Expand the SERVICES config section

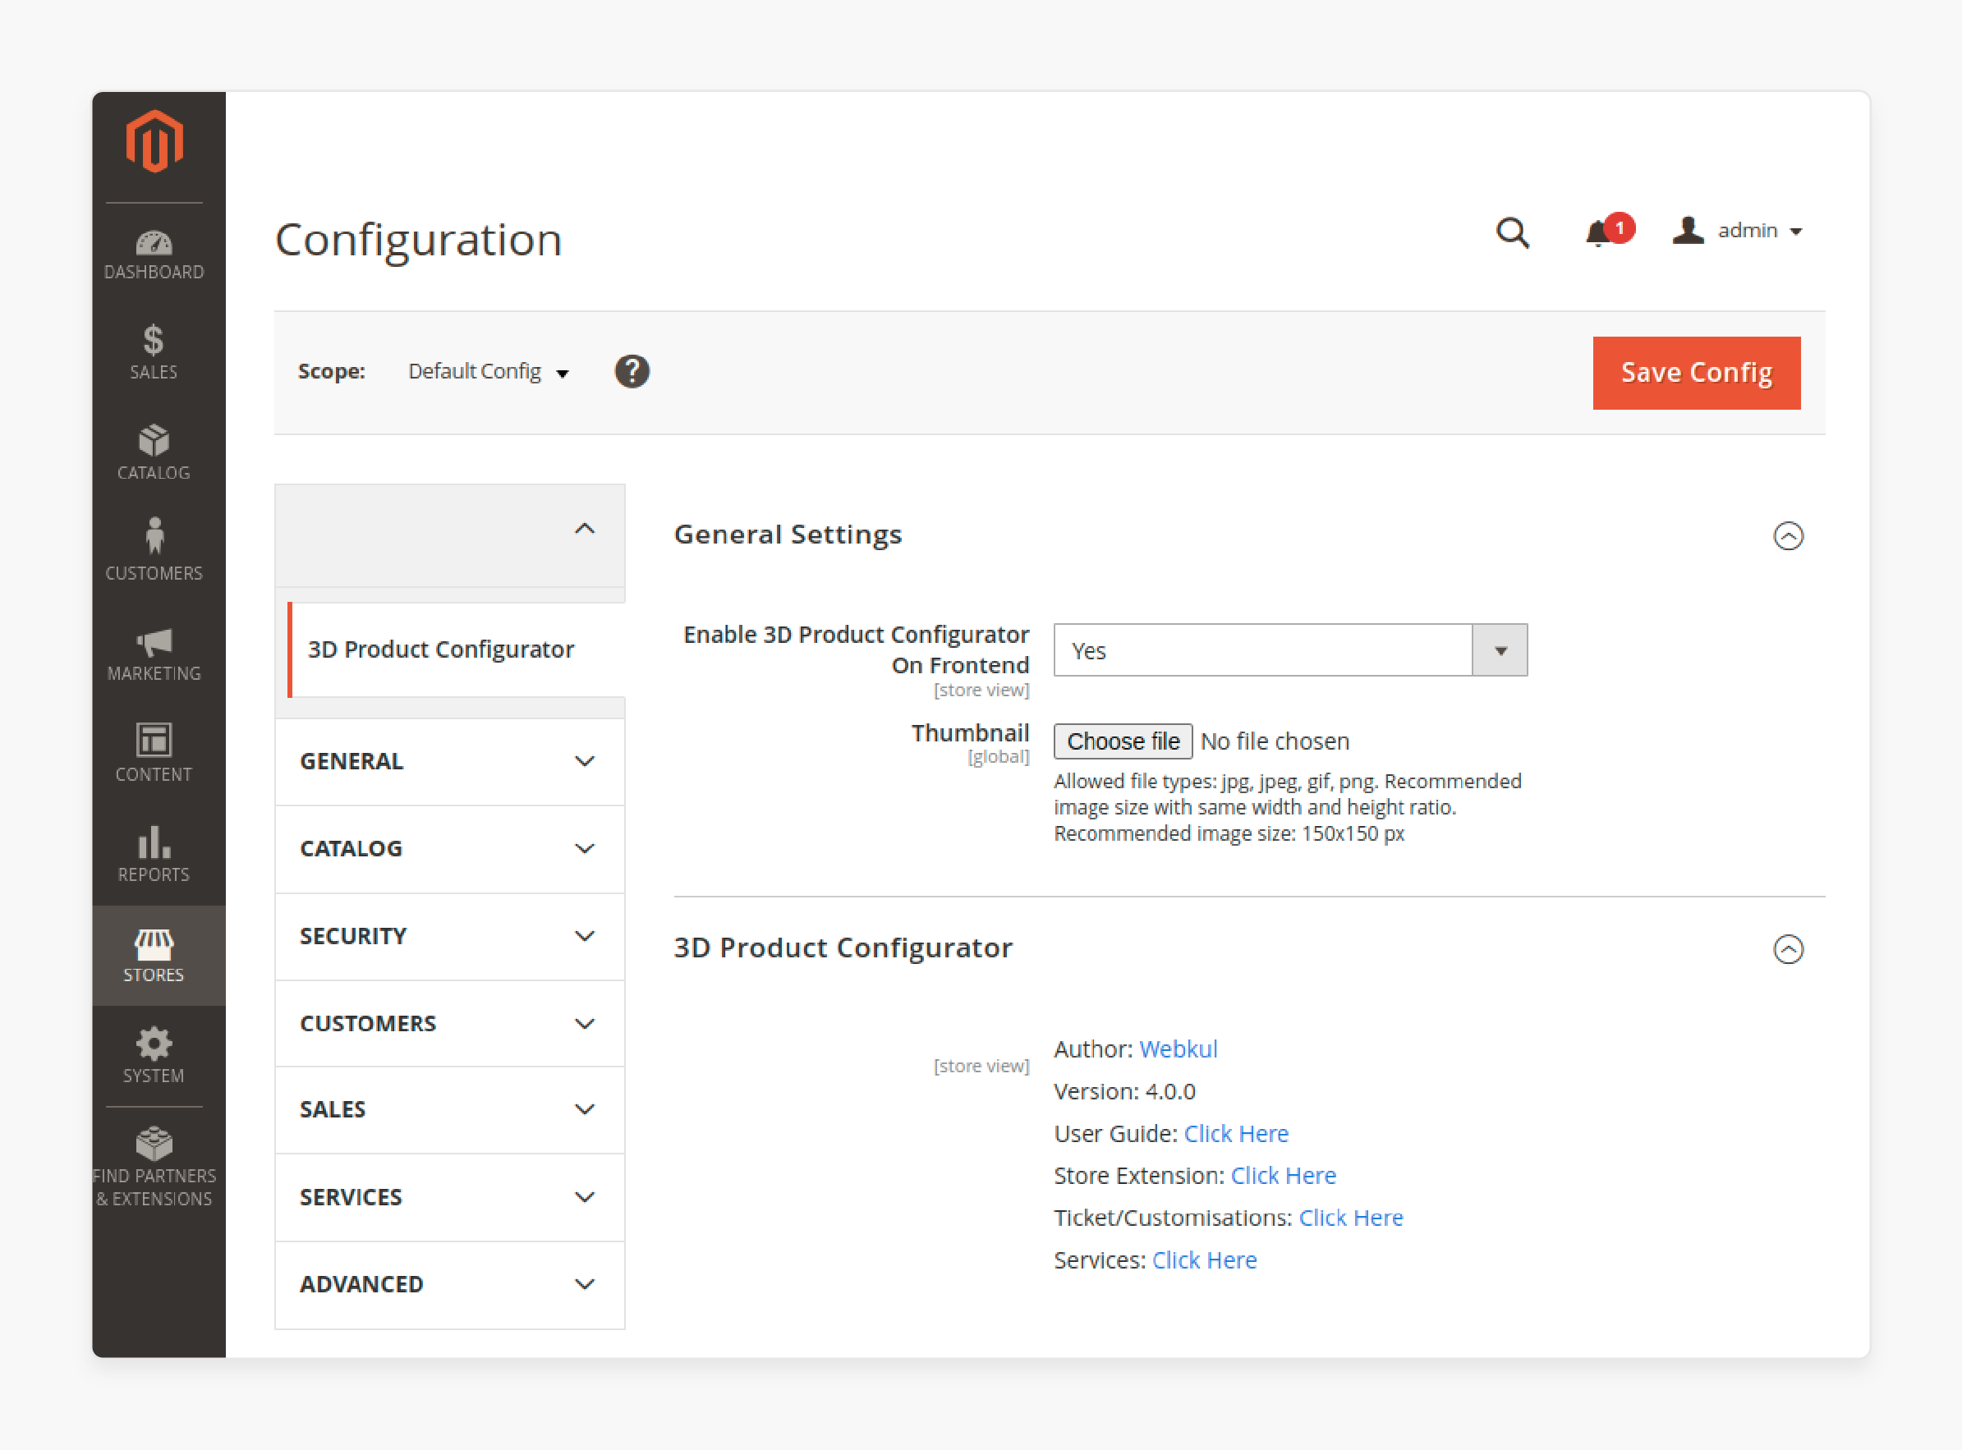point(449,1197)
